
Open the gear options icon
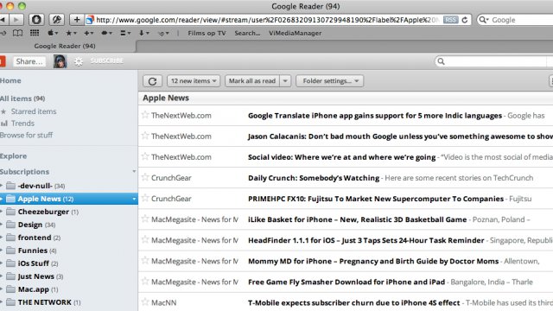(79, 61)
